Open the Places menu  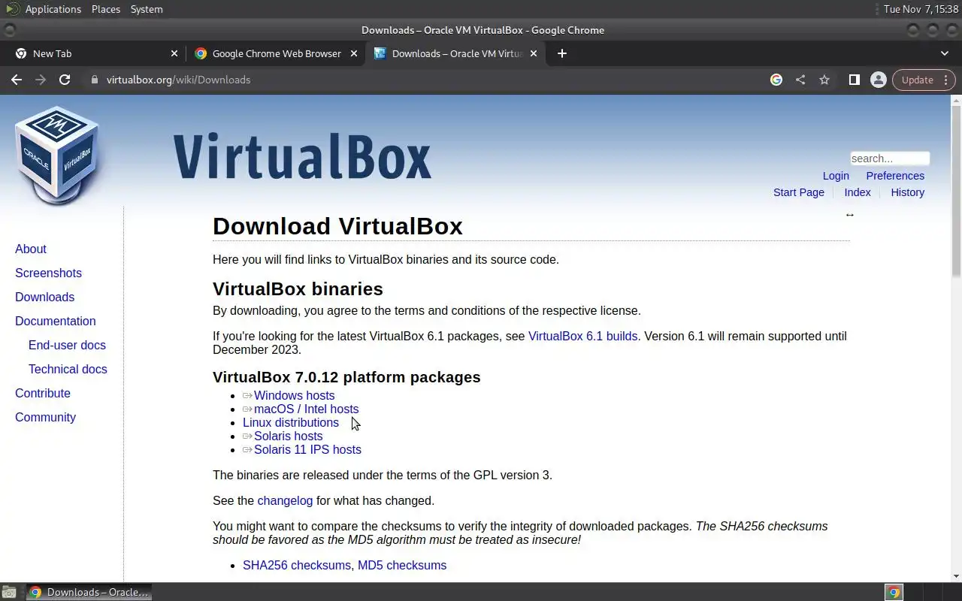coord(106,9)
